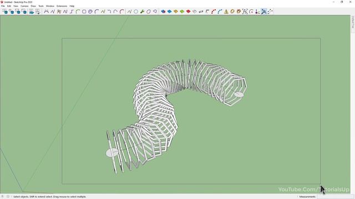This screenshot has height=199, width=355.
Task: Open the File menu
Action: click(3, 6)
